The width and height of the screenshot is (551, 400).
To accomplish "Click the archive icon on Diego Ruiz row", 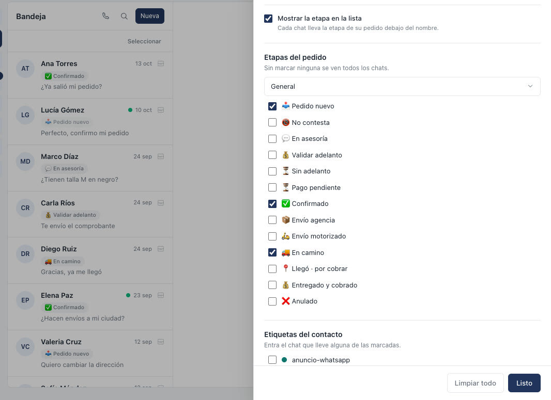I will [161, 249].
